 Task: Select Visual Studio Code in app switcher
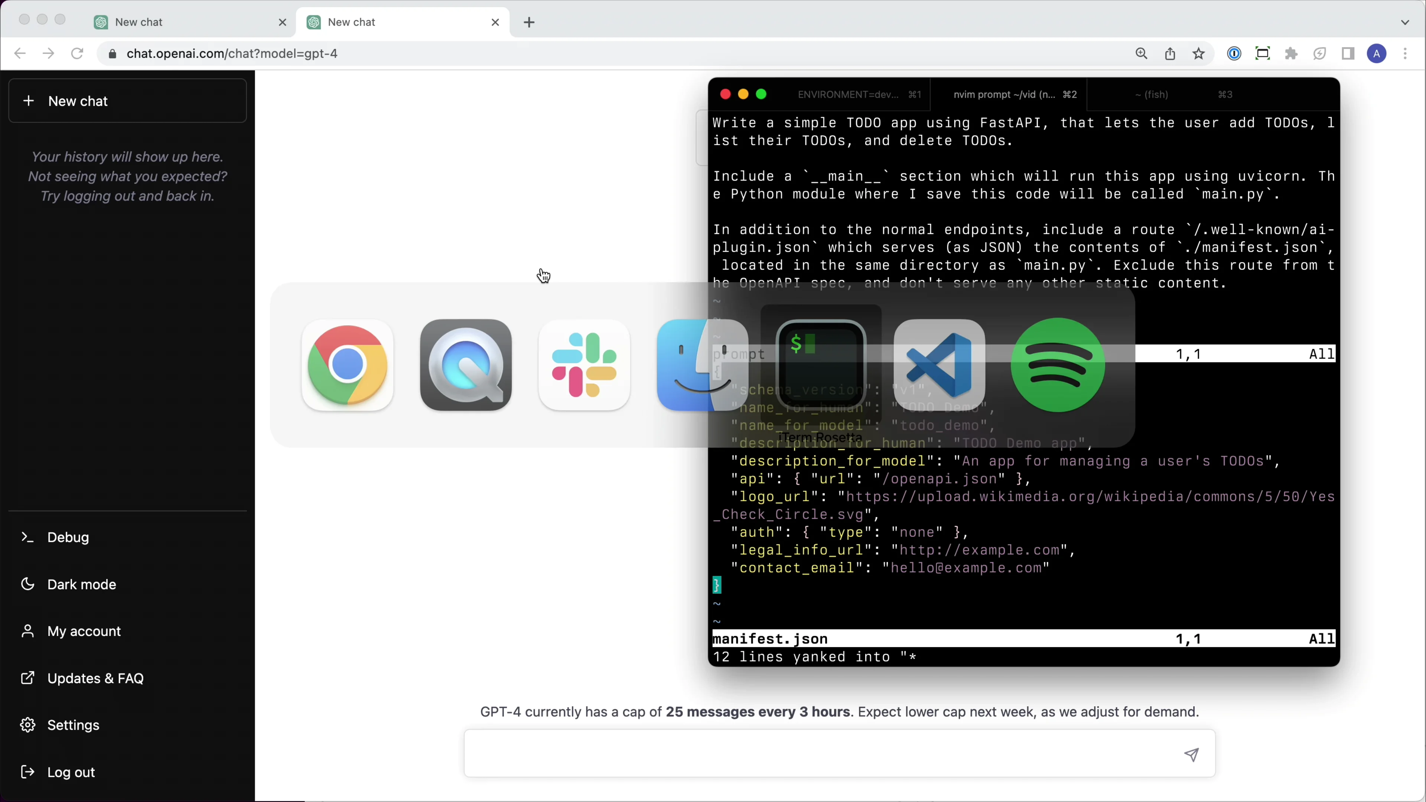coord(940,365)
